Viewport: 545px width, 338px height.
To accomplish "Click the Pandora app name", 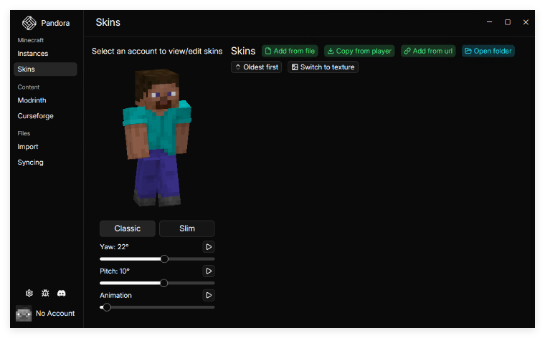I will (x=55, y=23).
